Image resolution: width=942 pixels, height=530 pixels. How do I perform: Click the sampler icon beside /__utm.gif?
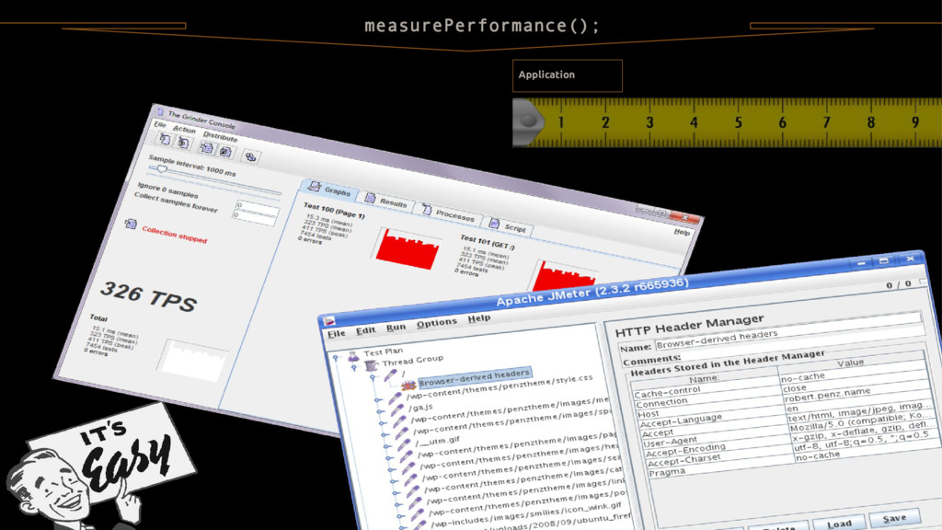404,444
